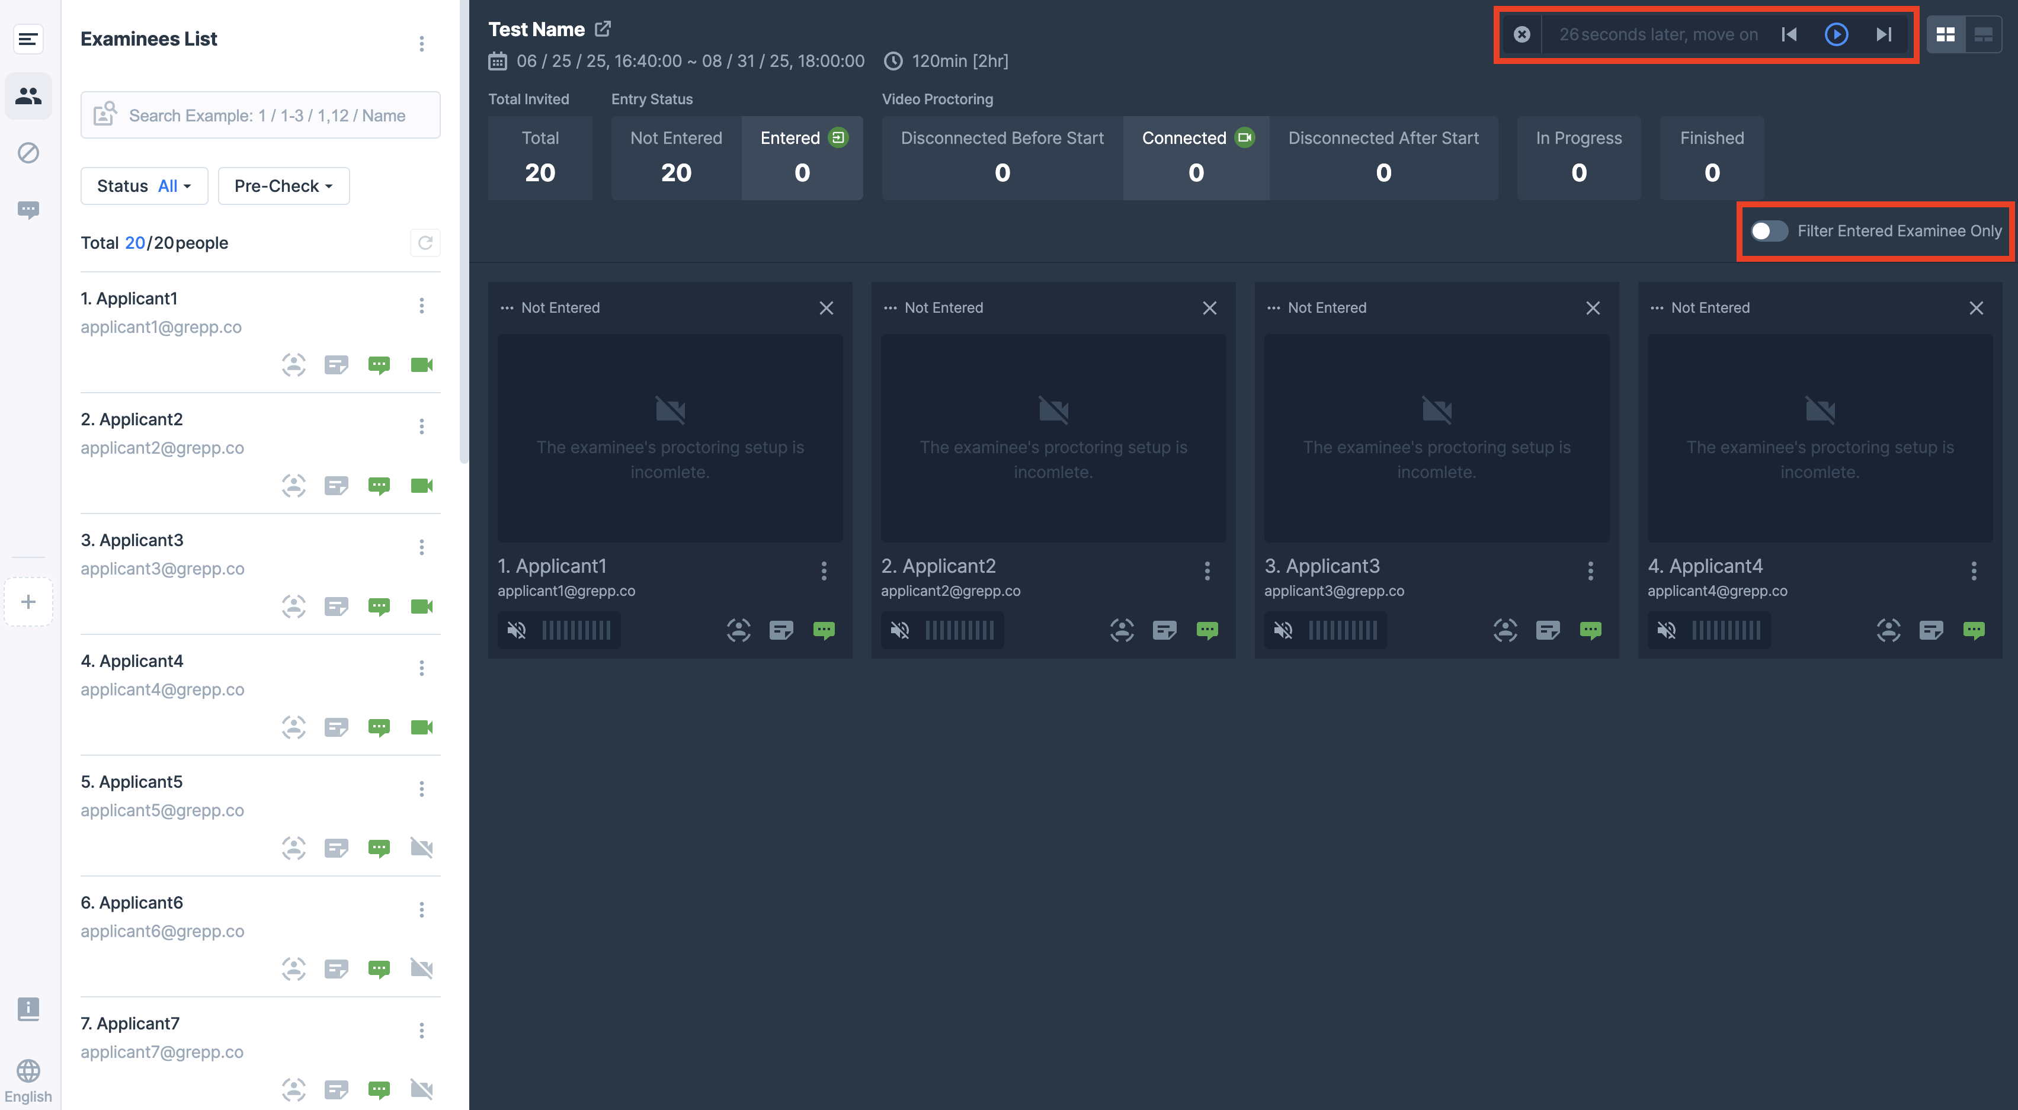Unmute Applicant3's audio in the video card
Viewport: 2018px width, 1110px height.
coord(1283,630)
